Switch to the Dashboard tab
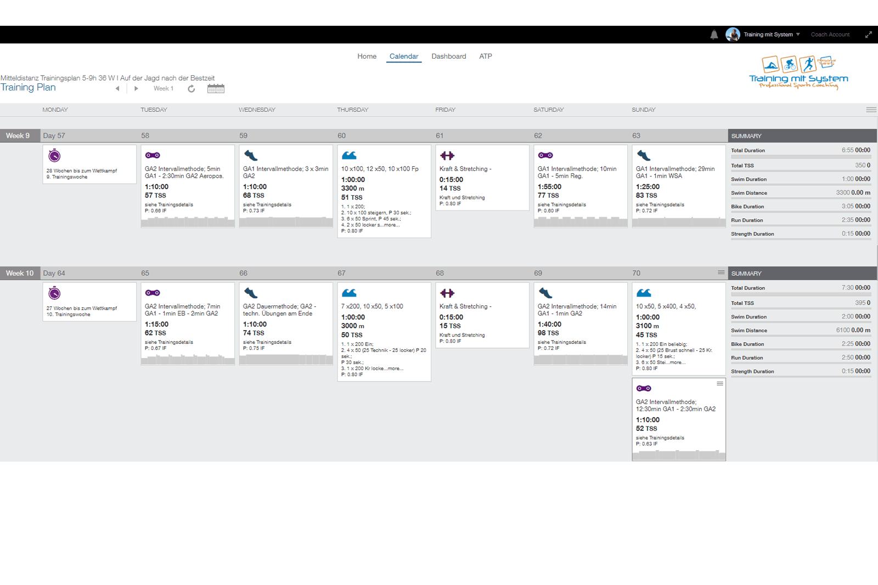 click(448, 56)
